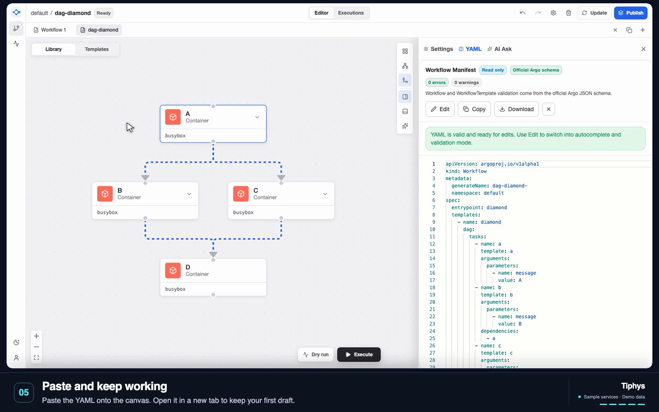Click the connection routing icon in canvas toolbar

(x=405, y=81)
